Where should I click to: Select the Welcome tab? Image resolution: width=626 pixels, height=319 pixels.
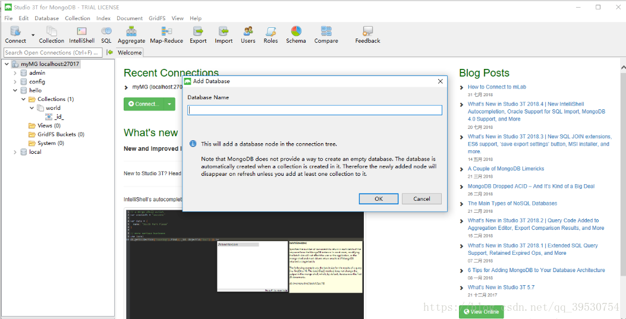[x=130, y=53]
